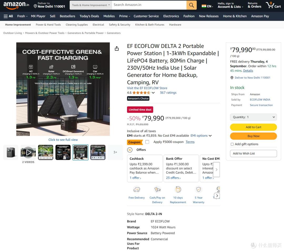Click the Search Amazon.in input field

click(149, 5)
